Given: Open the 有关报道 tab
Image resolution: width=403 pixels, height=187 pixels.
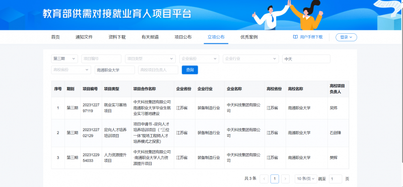Looking at the screenshot, I should pos(150,37).
